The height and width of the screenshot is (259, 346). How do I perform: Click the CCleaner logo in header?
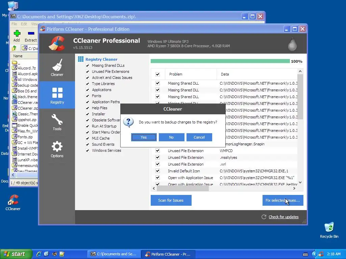57,44
